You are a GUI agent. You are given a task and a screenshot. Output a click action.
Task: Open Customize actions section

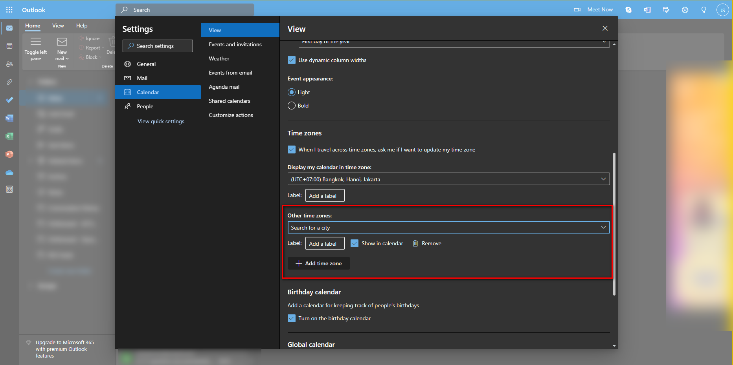coord(240,115)
